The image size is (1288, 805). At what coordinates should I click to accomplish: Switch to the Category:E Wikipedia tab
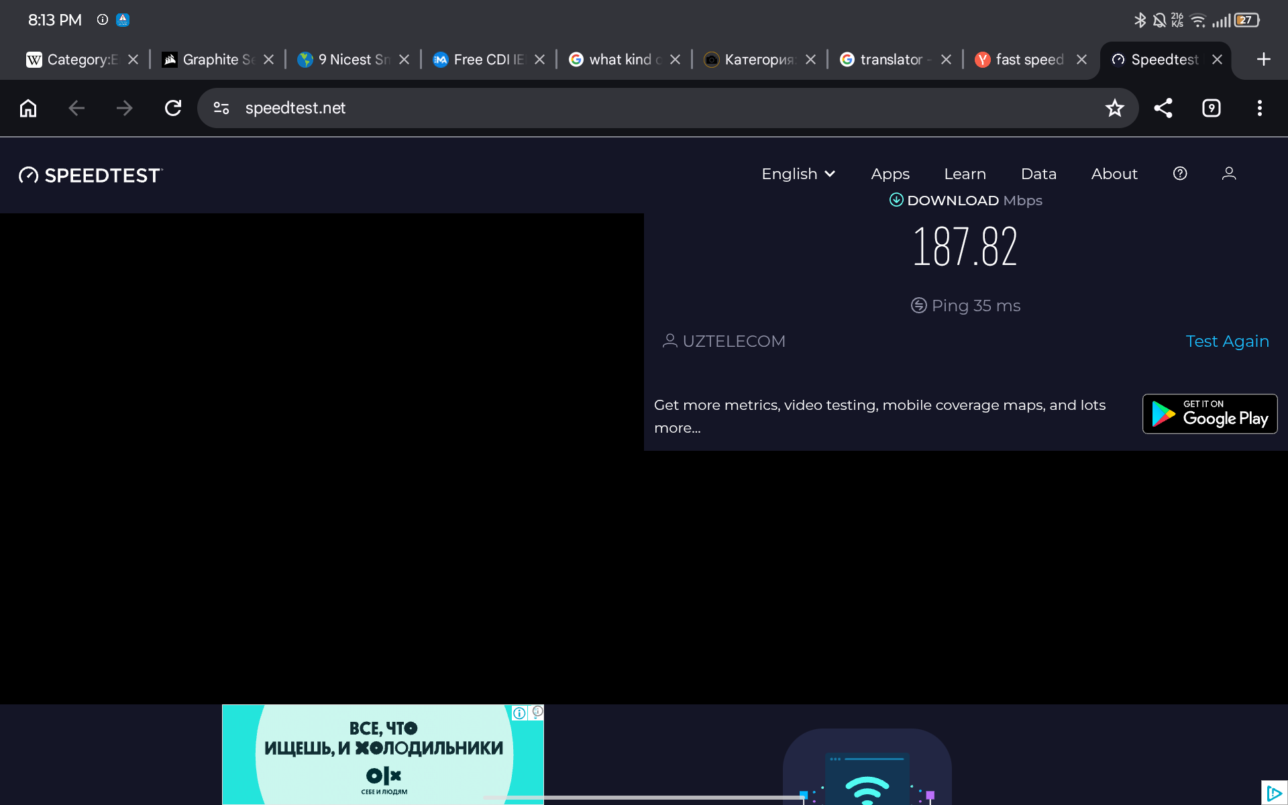[x=82, y=60]
